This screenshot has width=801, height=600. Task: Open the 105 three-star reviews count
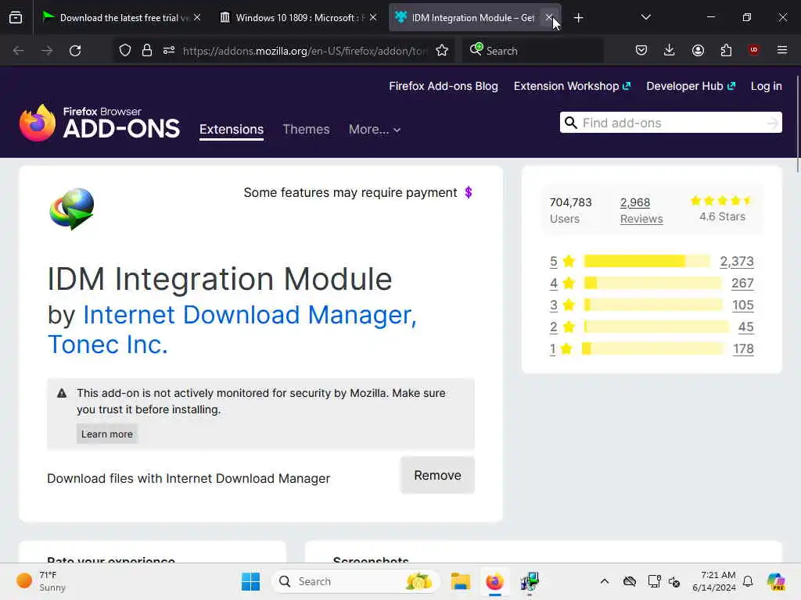tap(743, 305)
